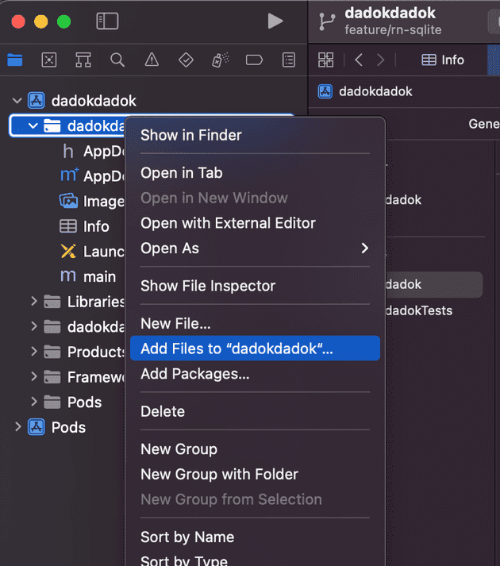
Task: Click New Group with Folder
Action: [x=219, y=474]
